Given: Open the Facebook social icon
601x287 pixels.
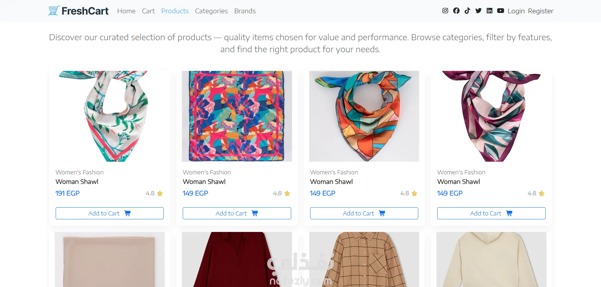Looking at the screenshot, I should point(456,11).
